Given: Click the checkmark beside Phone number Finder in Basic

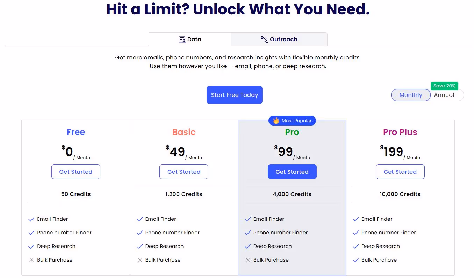Looking at the screenshot, I should 139,233.
